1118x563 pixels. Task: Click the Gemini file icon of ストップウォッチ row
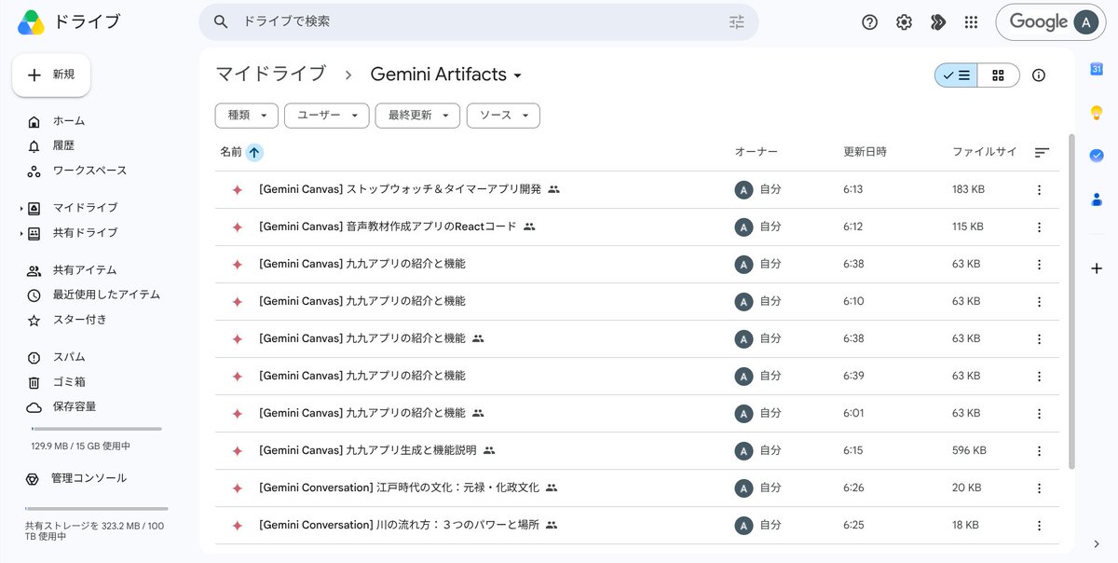(x=237, y=189)
